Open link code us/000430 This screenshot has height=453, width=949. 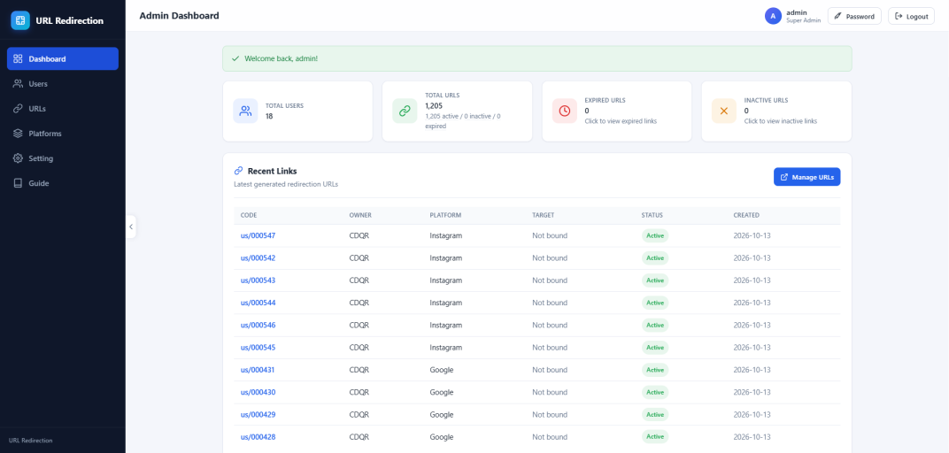pos(258,392)
